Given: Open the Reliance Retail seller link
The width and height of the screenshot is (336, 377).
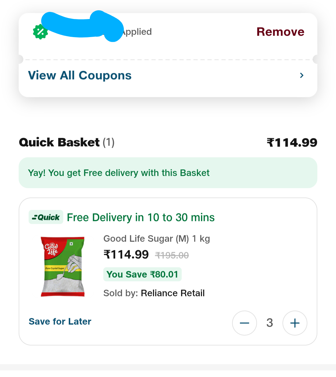Looking at the screenshot, I should [x=173, y=293].
